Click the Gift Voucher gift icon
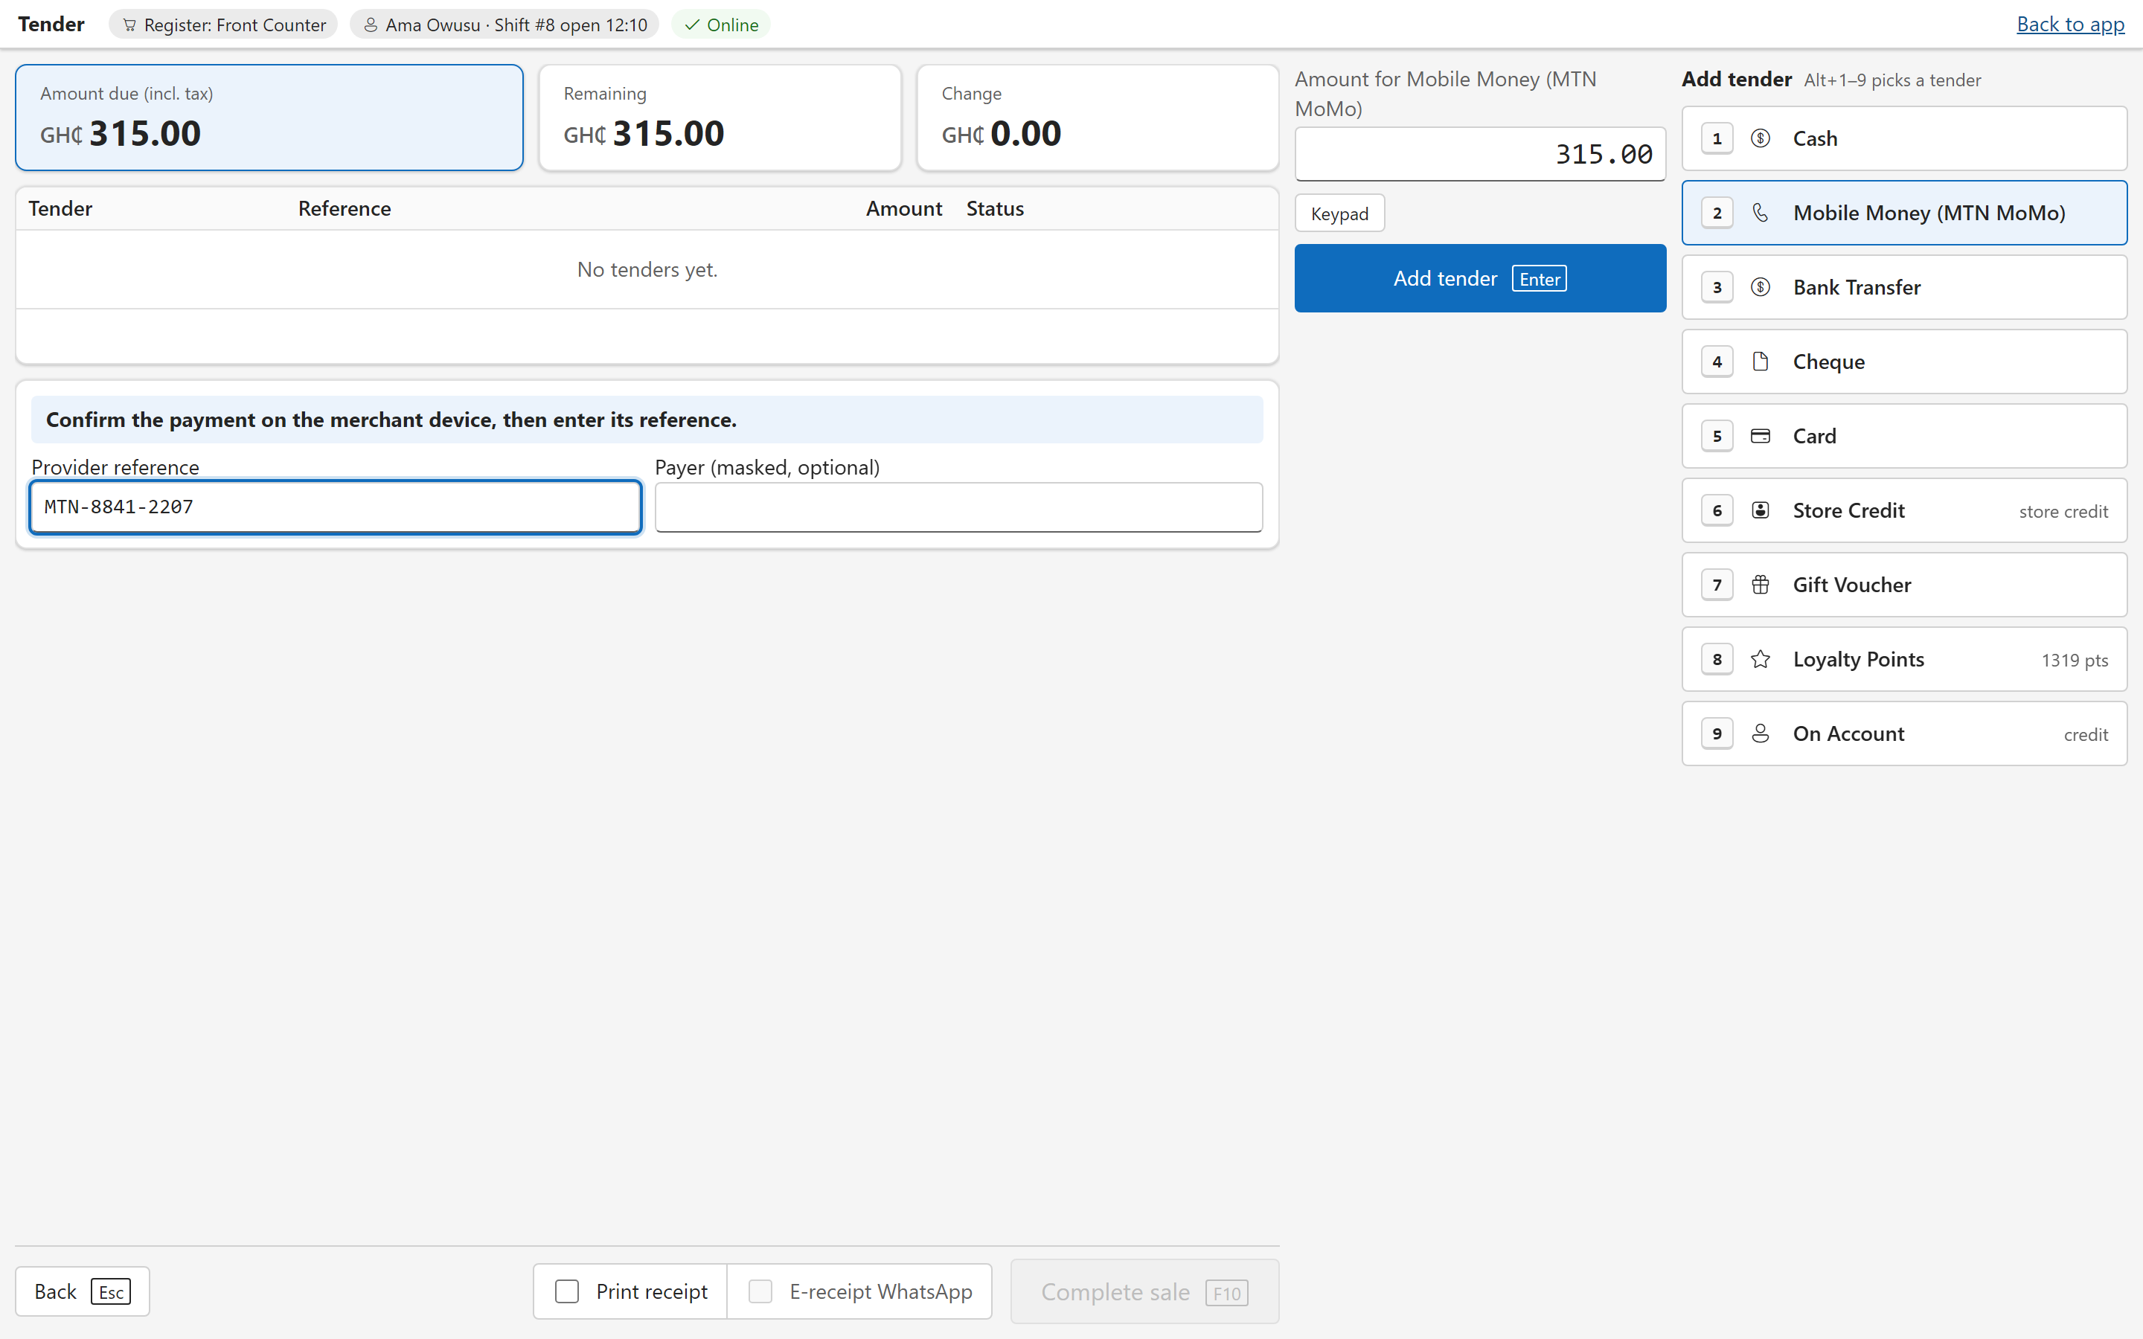Viewport: 2143px width, 1339px height. point(1760,585)
